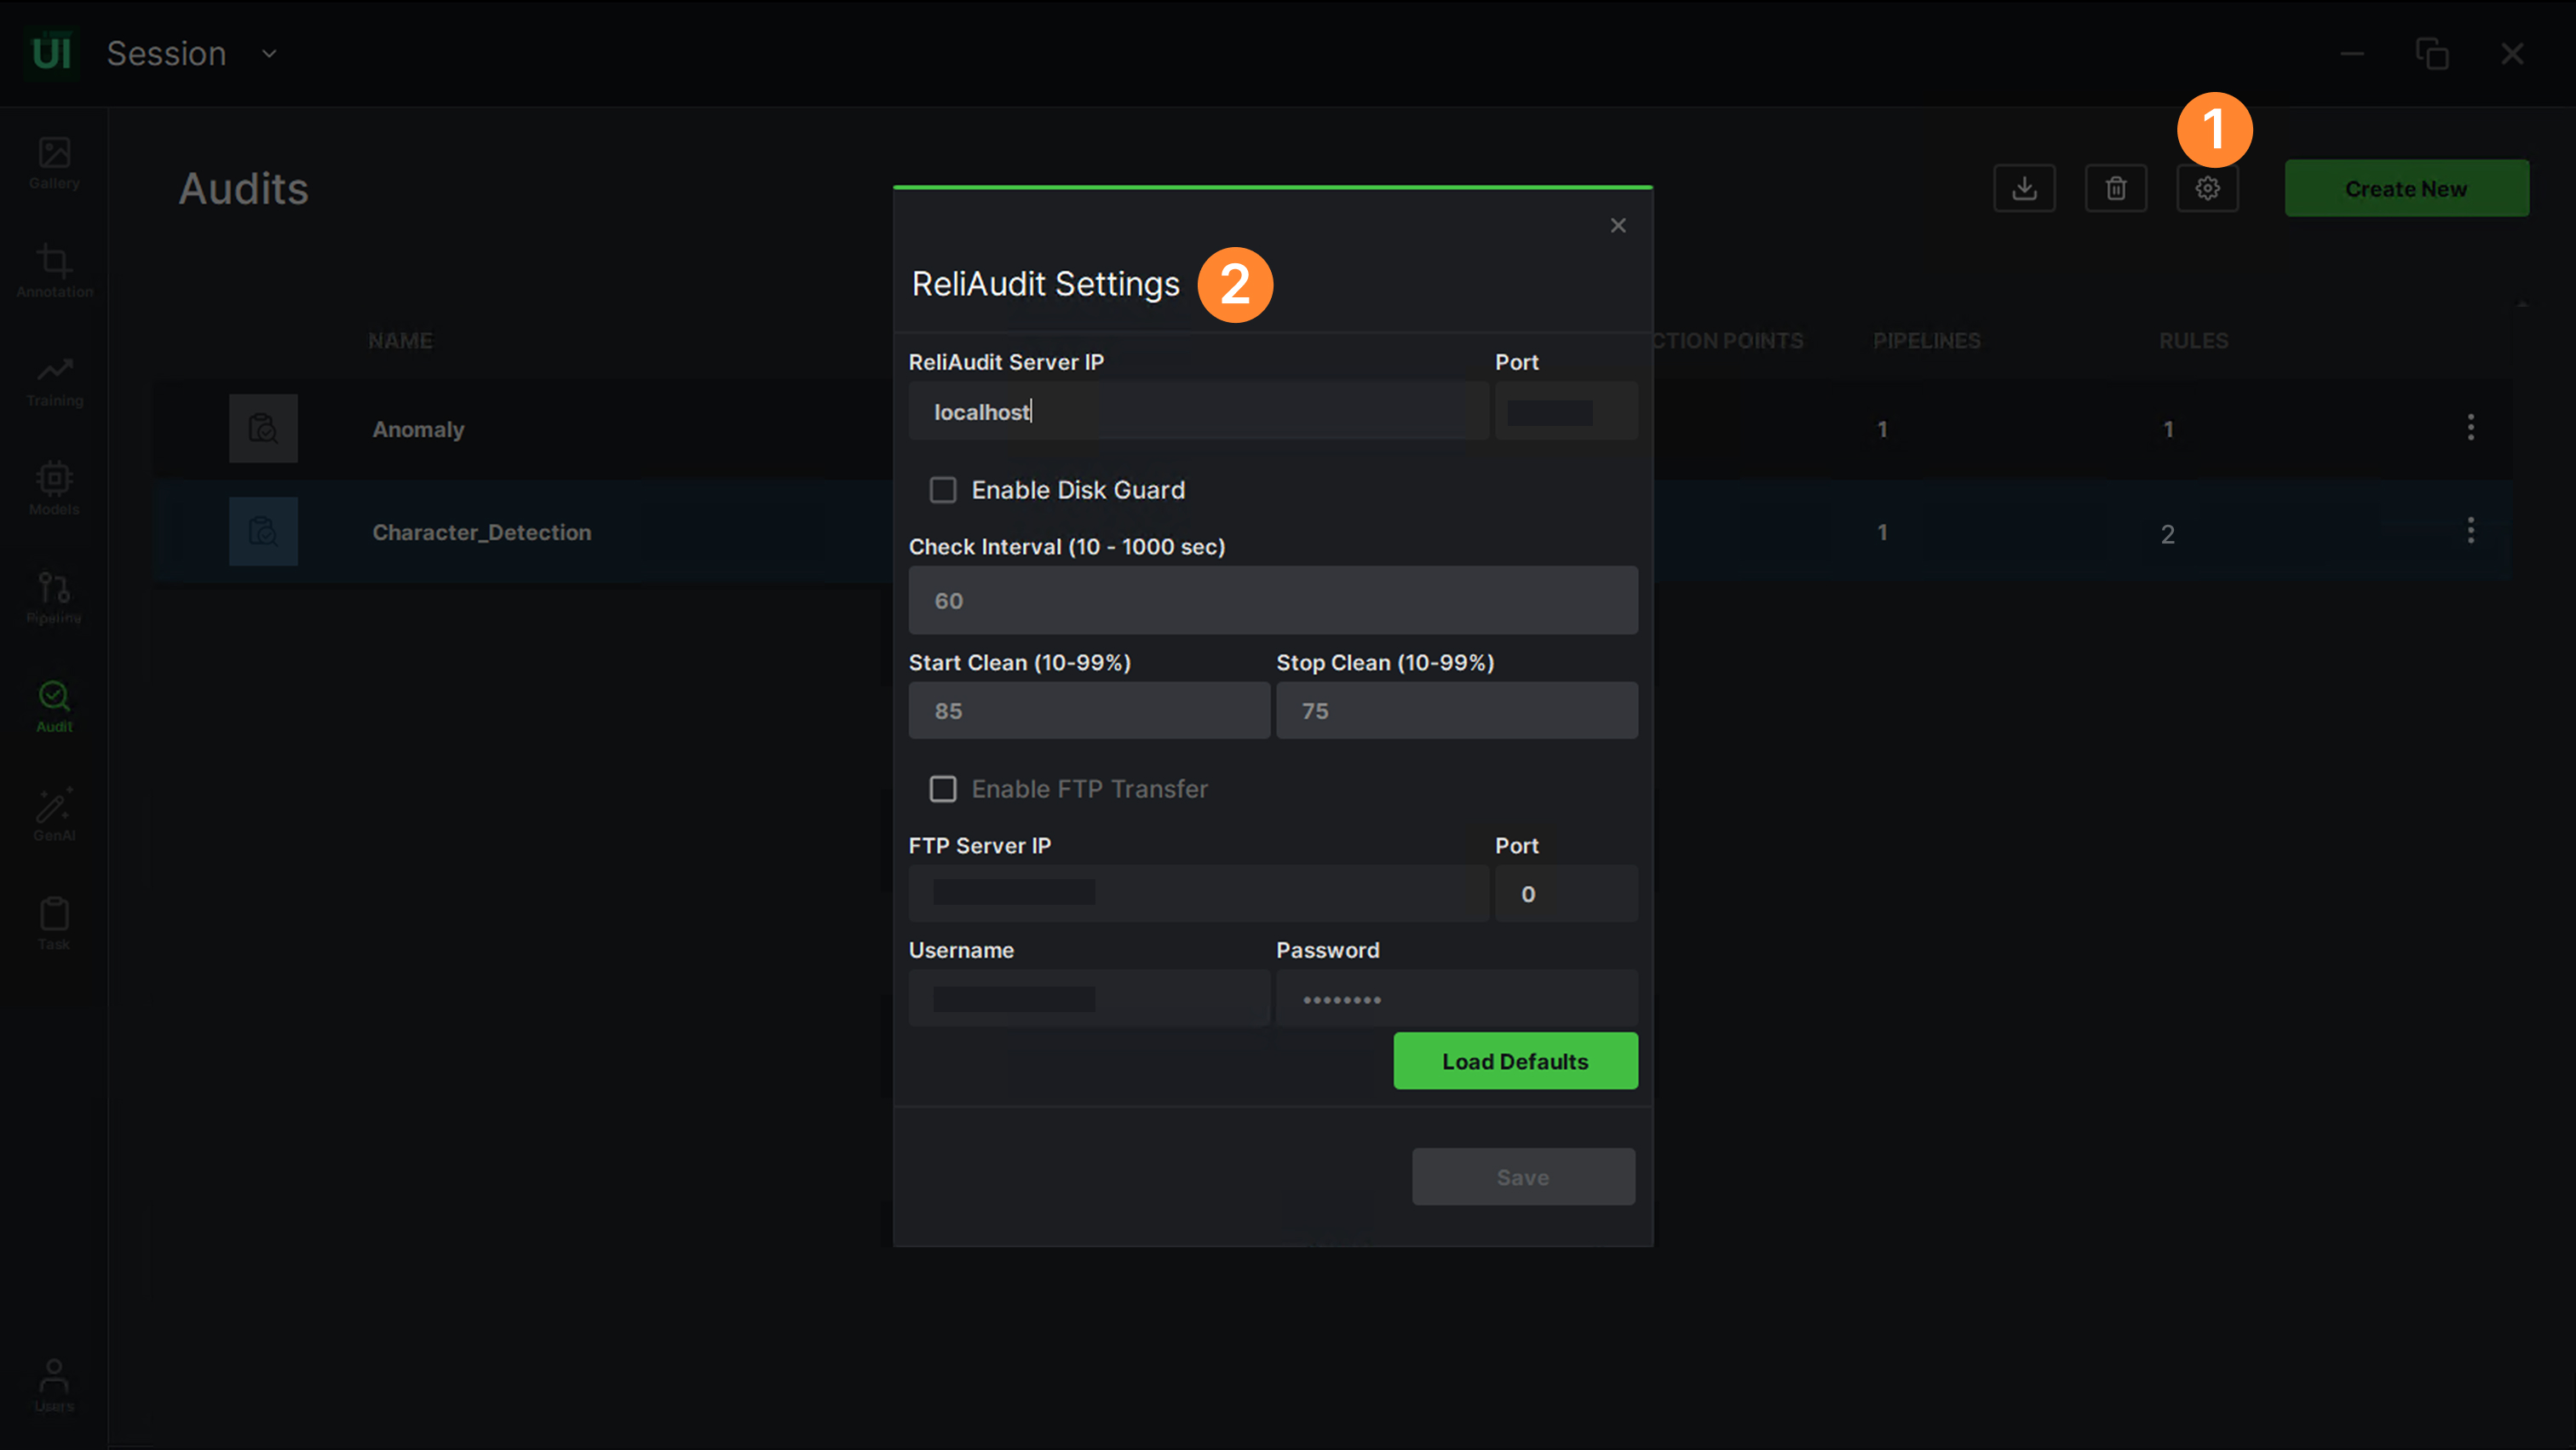This screenshot has height=1450, width=2576.
Task: Click the NAME column header
Action: [400, 340]
